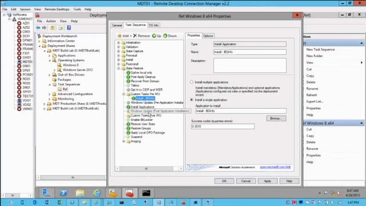Screen dimensions: 366x206
Task: Click Back arrow in Deployment Workbench toolbar
Action: pyautogui.click(x=38, y=28)
